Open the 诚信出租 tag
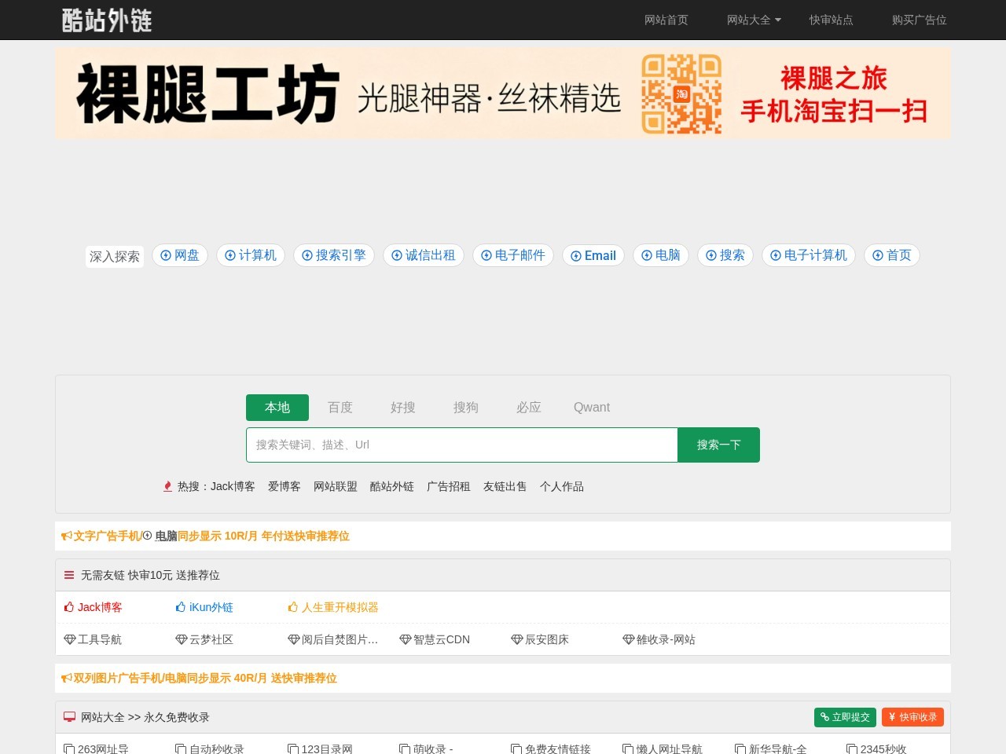1006x754 pixels. click(x=424, y=255)
